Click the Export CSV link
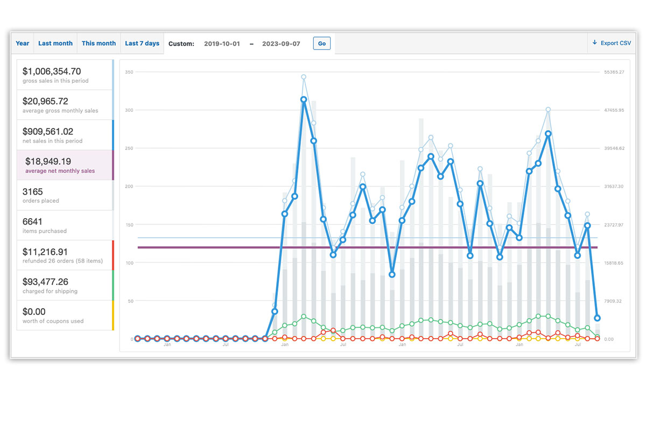The width and height of the screenshot is (646, 430). 615,43
